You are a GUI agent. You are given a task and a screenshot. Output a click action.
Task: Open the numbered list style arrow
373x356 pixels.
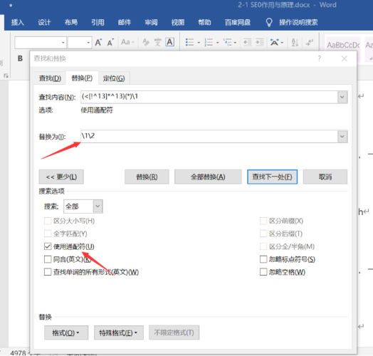217,43
